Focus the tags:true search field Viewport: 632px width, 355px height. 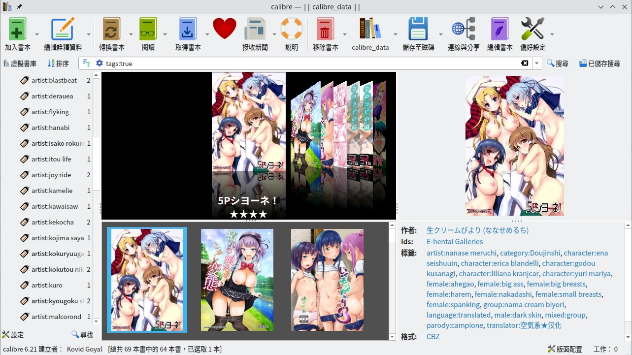(x=310, y=63)
